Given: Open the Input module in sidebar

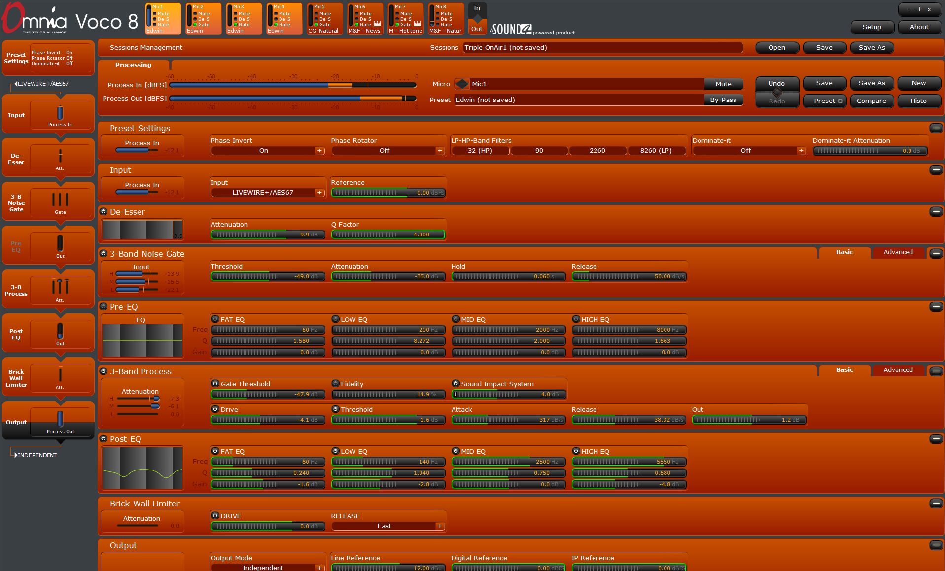Looking at the screenshot, I should click(x=48, y=115).
